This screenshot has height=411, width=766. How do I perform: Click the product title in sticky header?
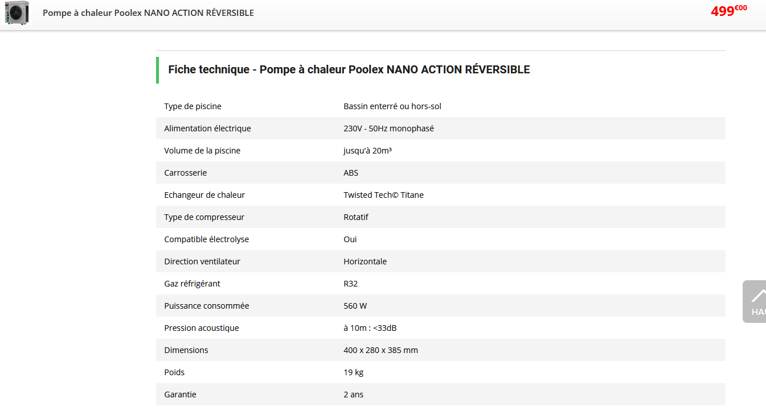pos(148,13)
